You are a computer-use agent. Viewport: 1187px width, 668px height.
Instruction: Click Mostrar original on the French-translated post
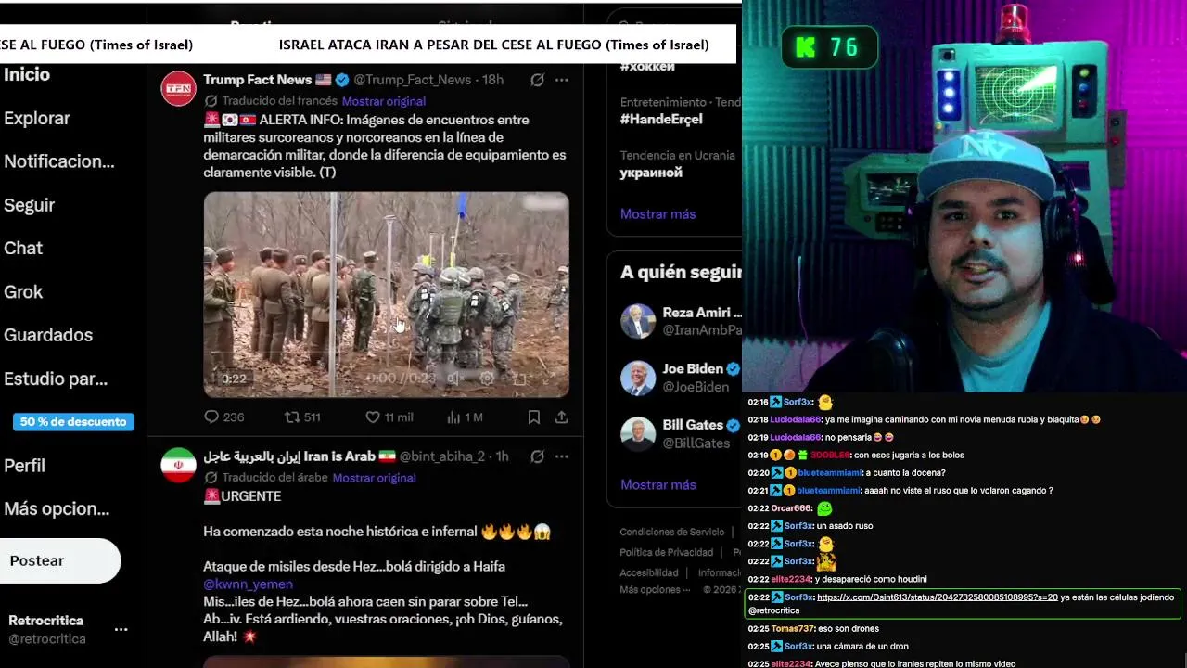click(x=384, y=101)
